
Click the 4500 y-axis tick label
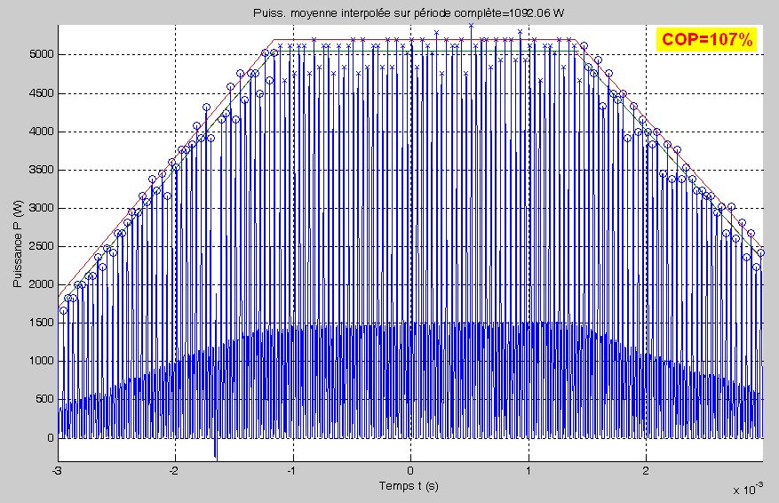click(41, 93)
